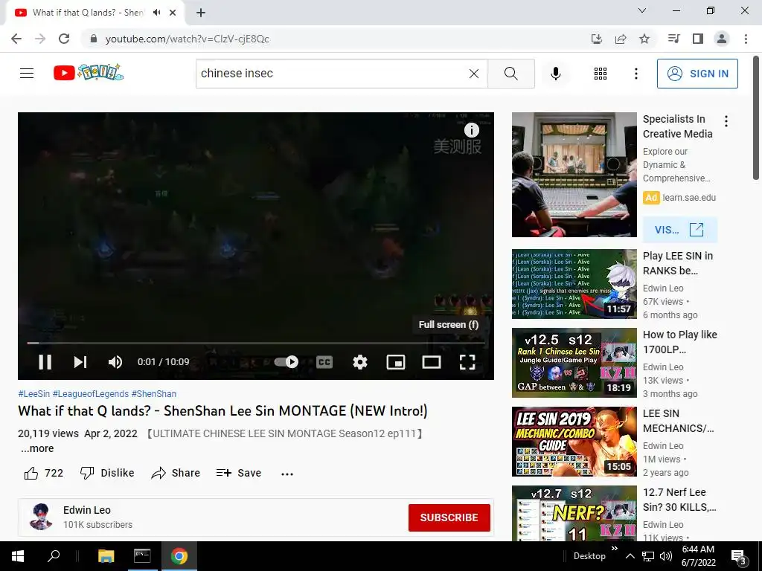Share this page from address bar
The height and width of the screenshot is (571, 762).
(x=621, y=39)
